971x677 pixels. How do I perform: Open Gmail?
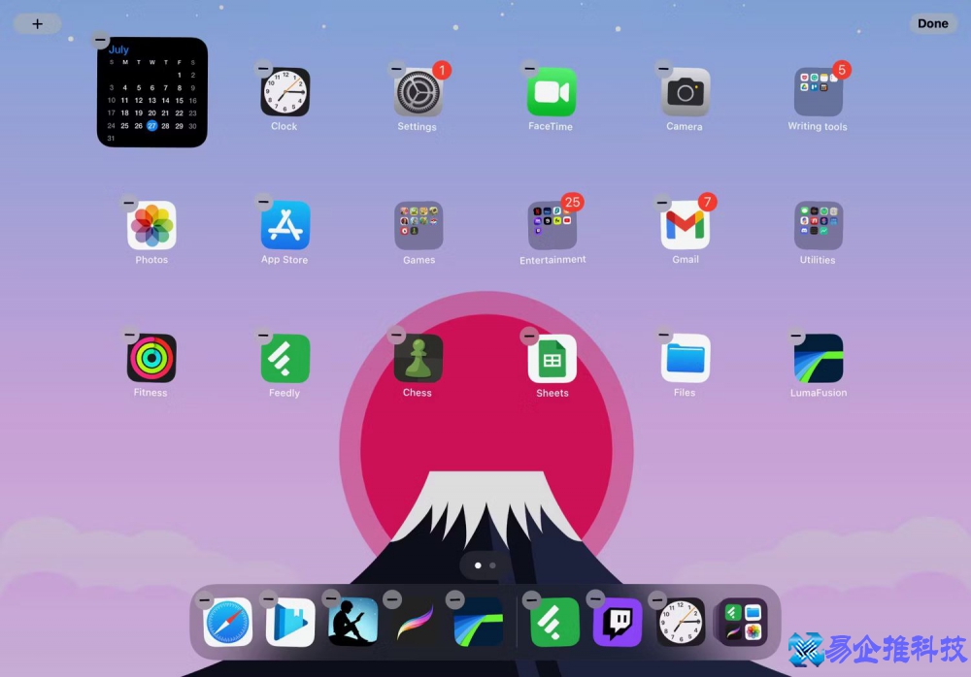click(685, 225)
